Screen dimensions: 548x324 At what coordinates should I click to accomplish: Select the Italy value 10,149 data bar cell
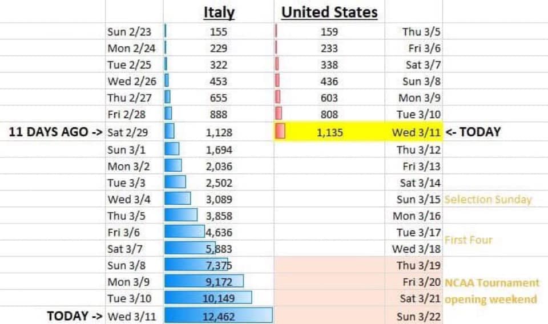point(219,298)
